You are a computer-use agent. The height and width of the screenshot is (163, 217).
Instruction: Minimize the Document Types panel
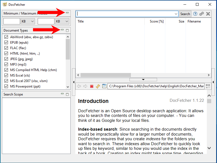pyautogui.click(x=62, y=30)
